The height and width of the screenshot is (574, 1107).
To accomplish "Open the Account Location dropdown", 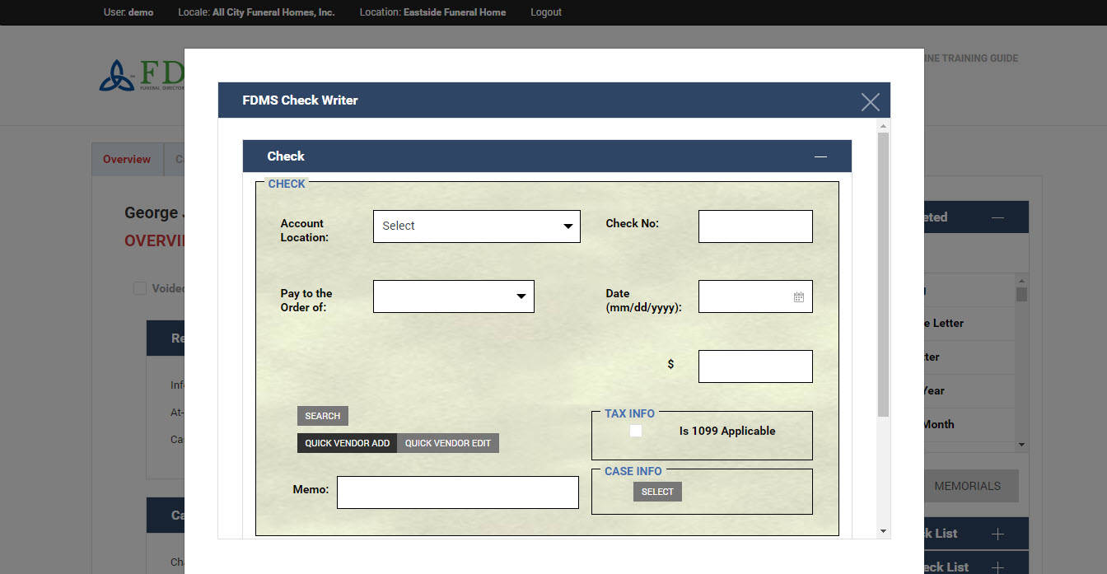I will click(x=476, y=226).
